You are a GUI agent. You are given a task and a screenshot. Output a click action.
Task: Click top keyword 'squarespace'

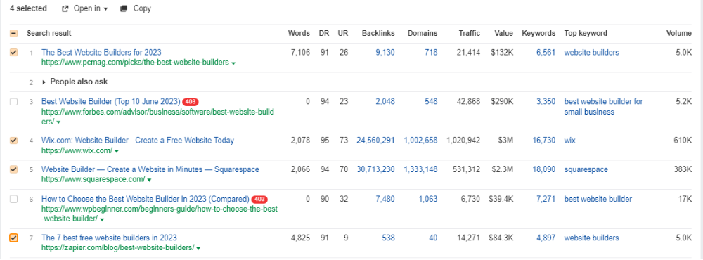[x=586, y=169]
